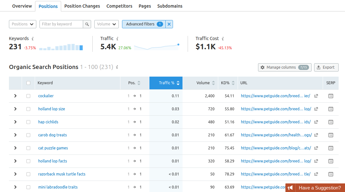This screenshot has height=192, width=345.
Task: Switch to the Position Changes tab
Action: (x=82, y=6)
